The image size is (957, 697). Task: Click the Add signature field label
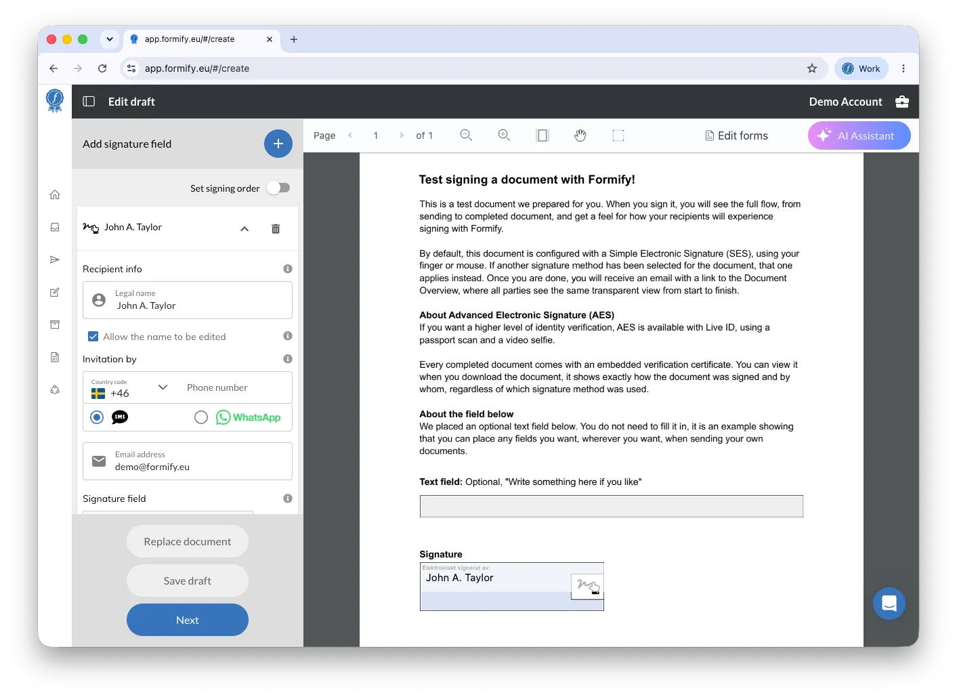tap(127, 144)
